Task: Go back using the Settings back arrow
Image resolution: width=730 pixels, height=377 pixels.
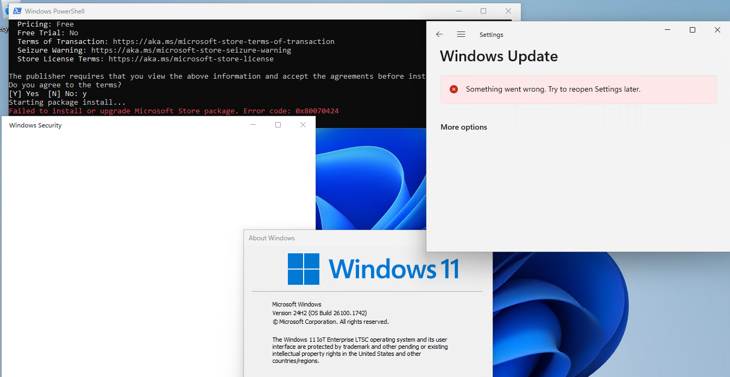Action: pyautogui.click(x=439, y=34)
